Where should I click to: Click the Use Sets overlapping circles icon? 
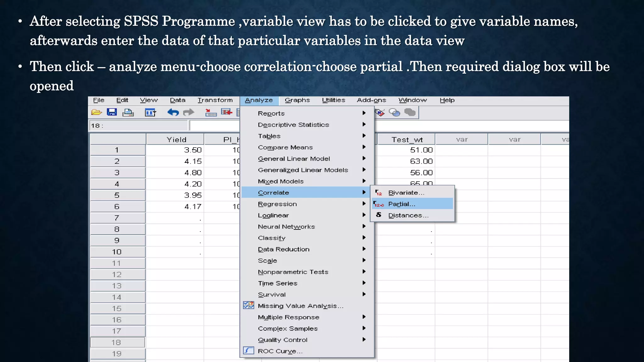[394, 112]
